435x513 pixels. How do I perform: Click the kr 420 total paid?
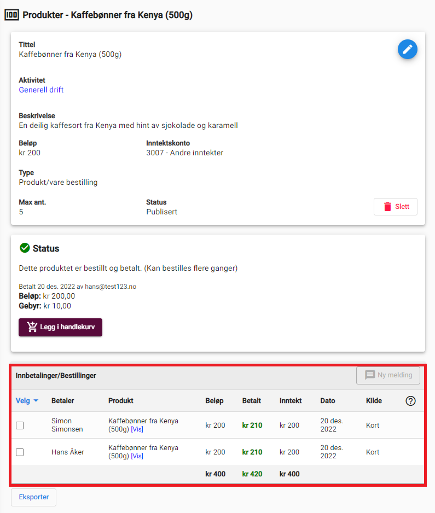pyautogui.click(x=252, y=474)
